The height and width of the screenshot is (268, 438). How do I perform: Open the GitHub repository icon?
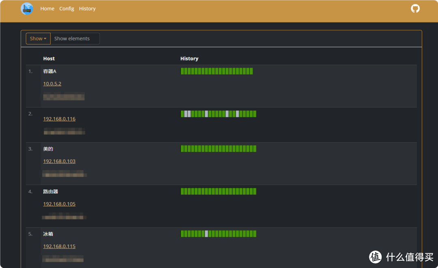click(x=415, y=9)
